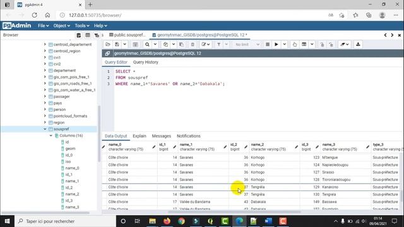
Task: Select the geom column in tree
Action: 70,149
